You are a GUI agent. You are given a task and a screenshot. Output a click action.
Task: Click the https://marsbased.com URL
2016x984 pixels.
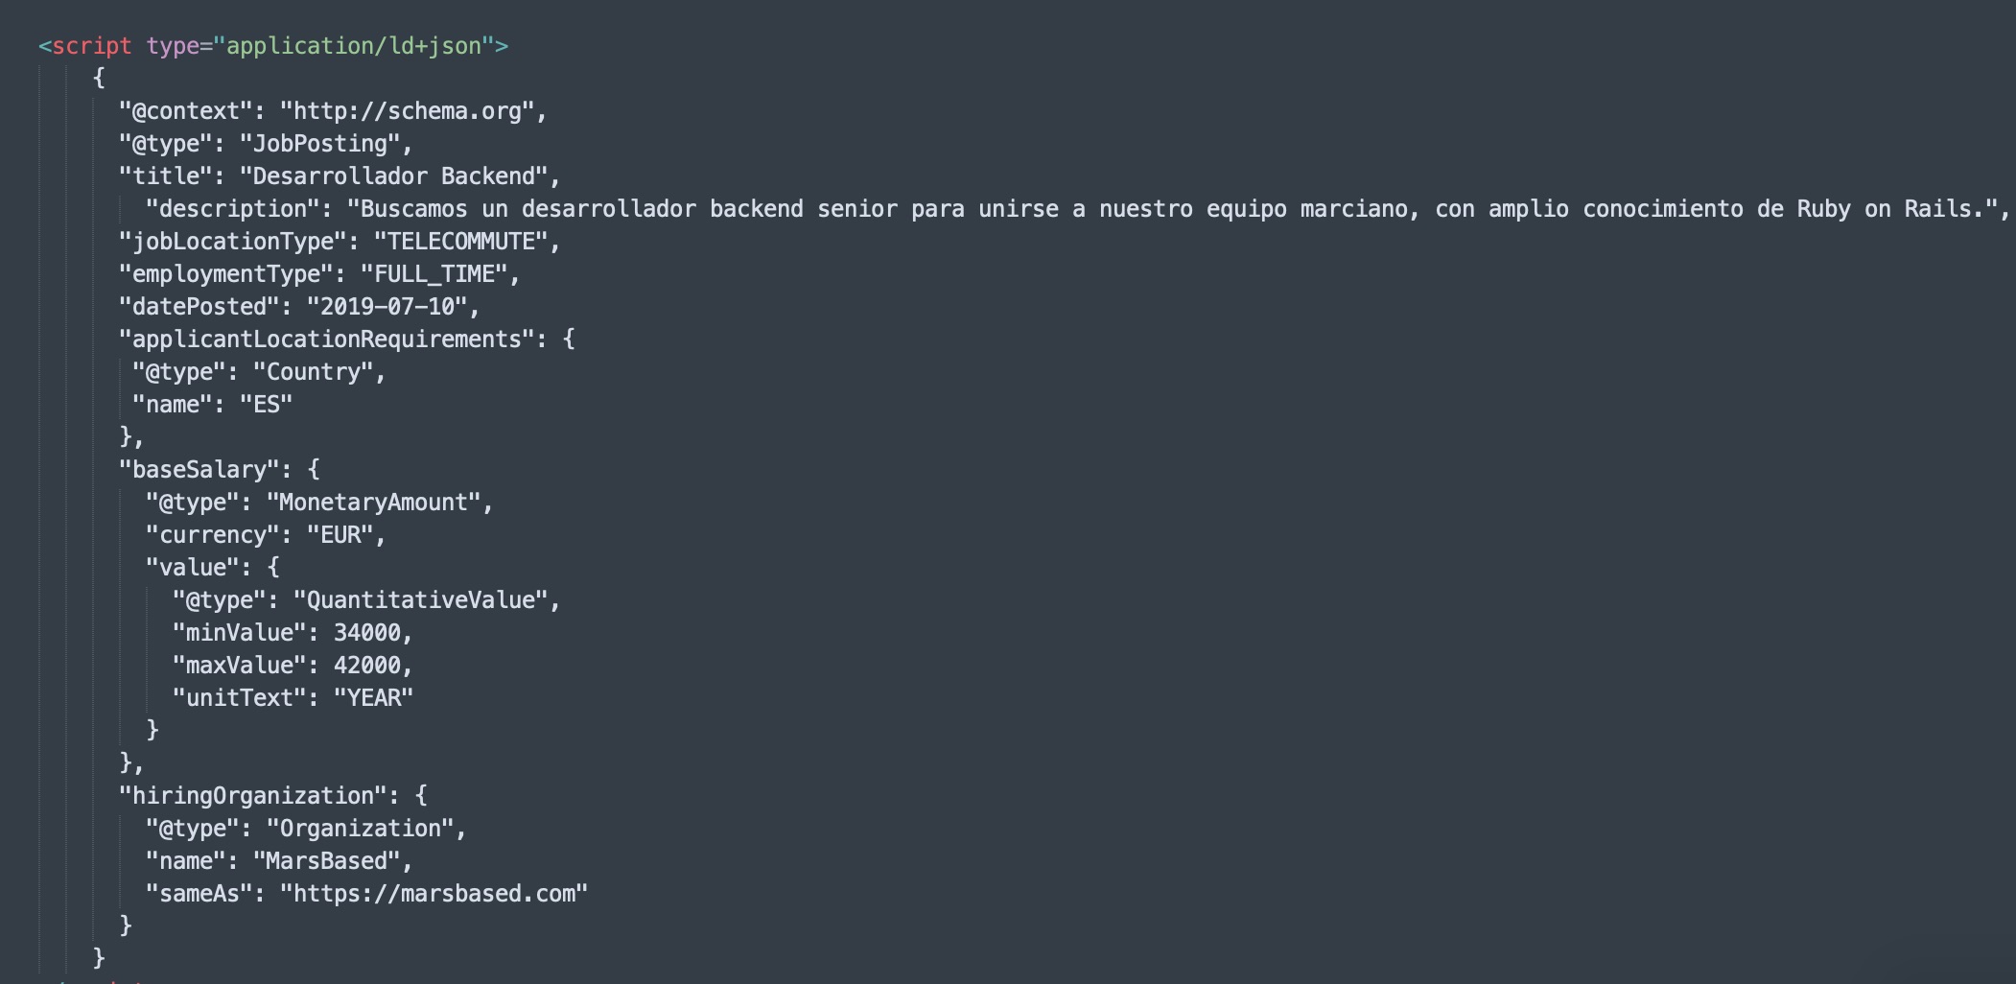[434, 894]
